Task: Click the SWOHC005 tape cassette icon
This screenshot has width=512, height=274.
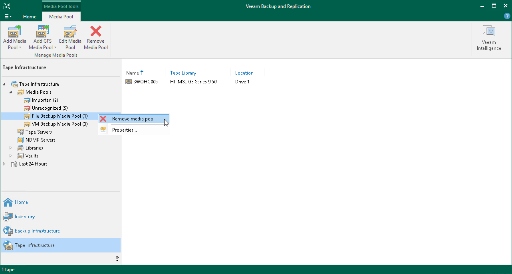Action: tap(129, 82)
